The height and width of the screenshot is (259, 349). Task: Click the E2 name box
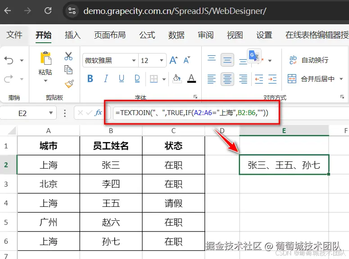(23, 113)
